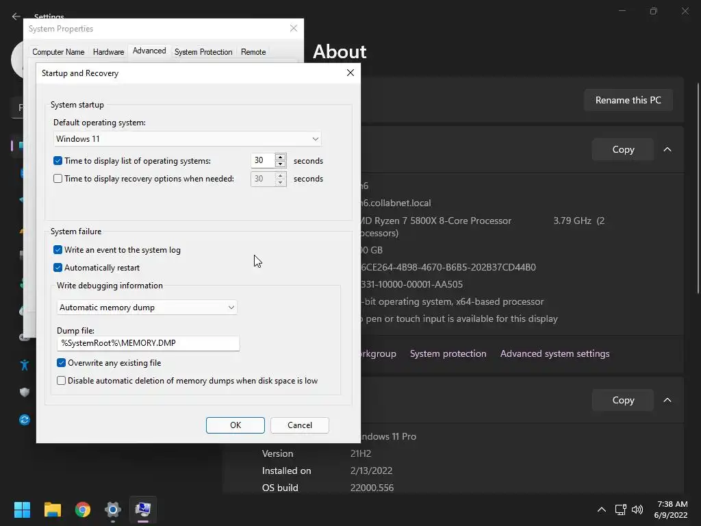Select Installed on date 2/13/2022
The height and width of the screenshot is (526, 701).
[372, 471]
